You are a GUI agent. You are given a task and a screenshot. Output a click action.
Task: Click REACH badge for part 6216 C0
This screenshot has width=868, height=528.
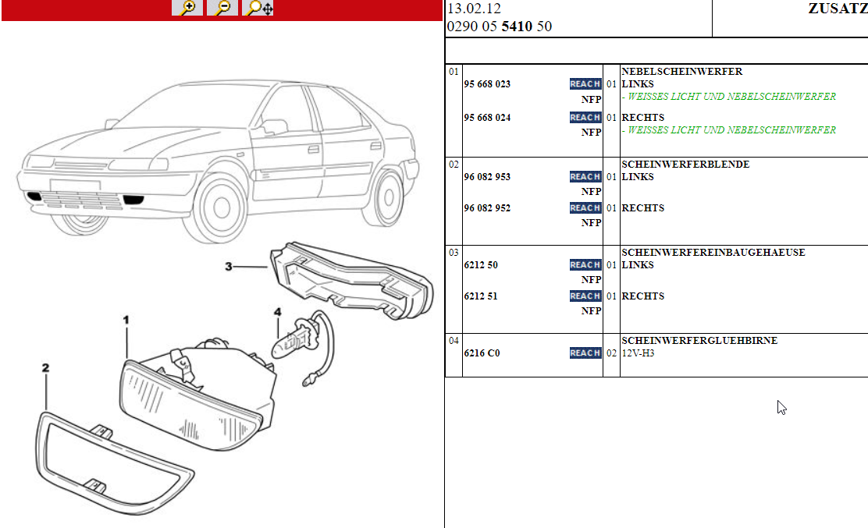pyautogui.click(x=585, y=353)
